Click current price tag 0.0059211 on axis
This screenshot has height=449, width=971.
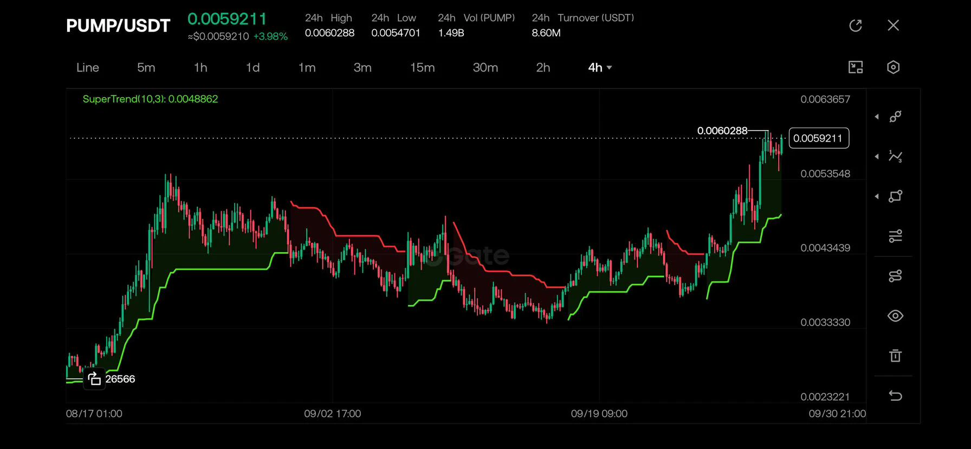(x=819, y=138)
